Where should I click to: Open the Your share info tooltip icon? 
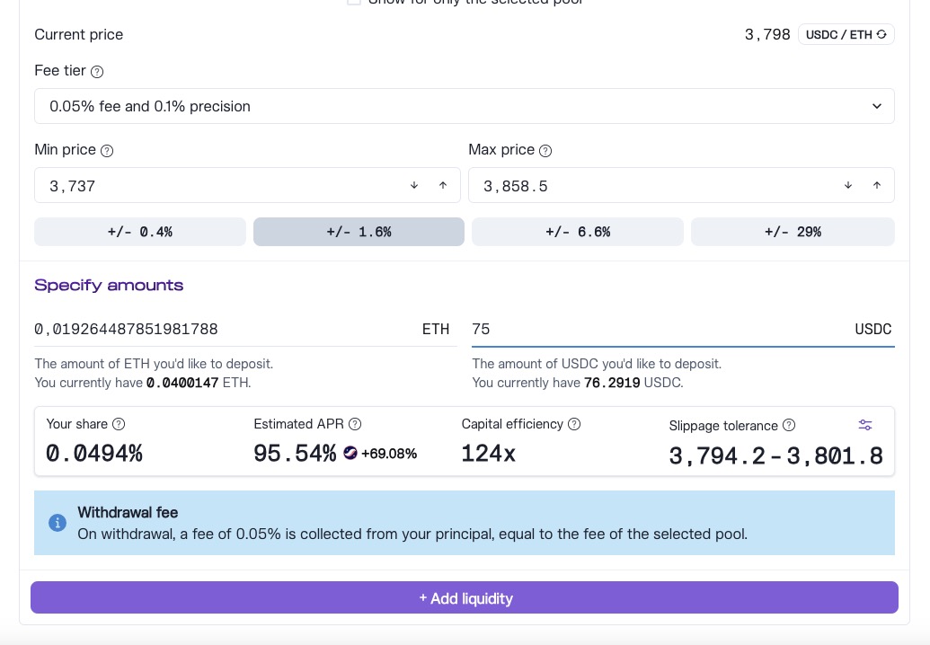[x=118, y=424]
